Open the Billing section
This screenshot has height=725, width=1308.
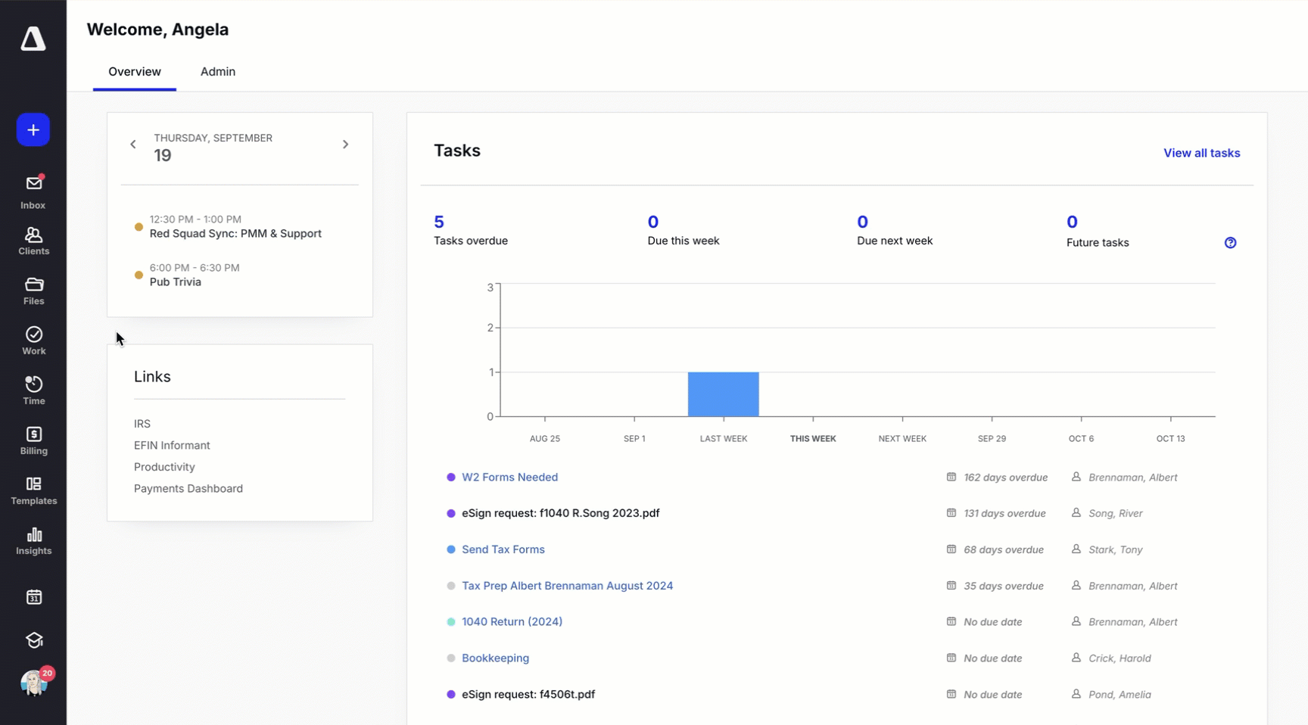pos(33,440)
